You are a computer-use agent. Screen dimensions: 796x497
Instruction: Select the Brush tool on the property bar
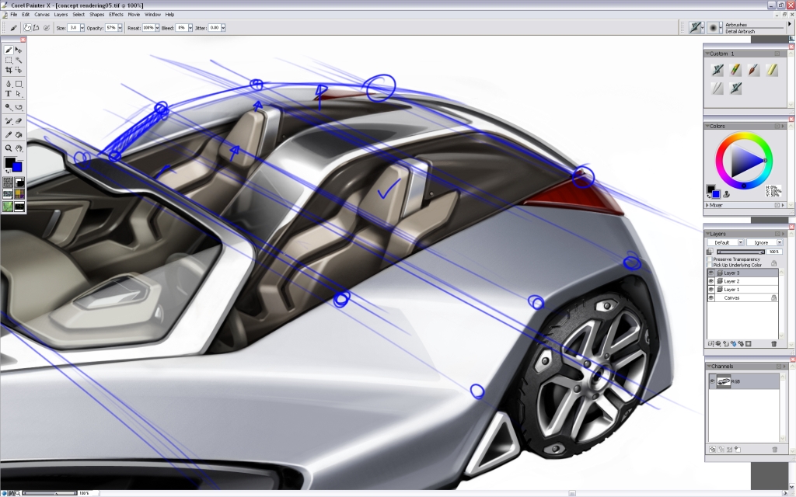point(12,27)
